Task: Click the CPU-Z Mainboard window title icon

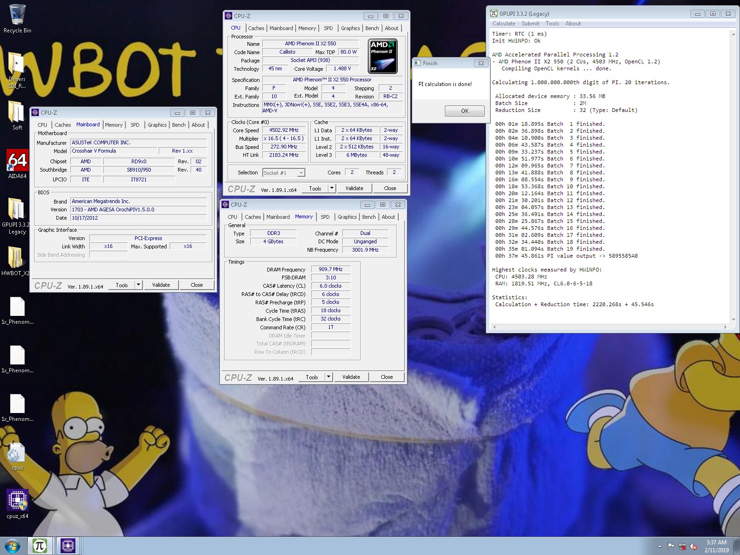Action: [35, 112]
